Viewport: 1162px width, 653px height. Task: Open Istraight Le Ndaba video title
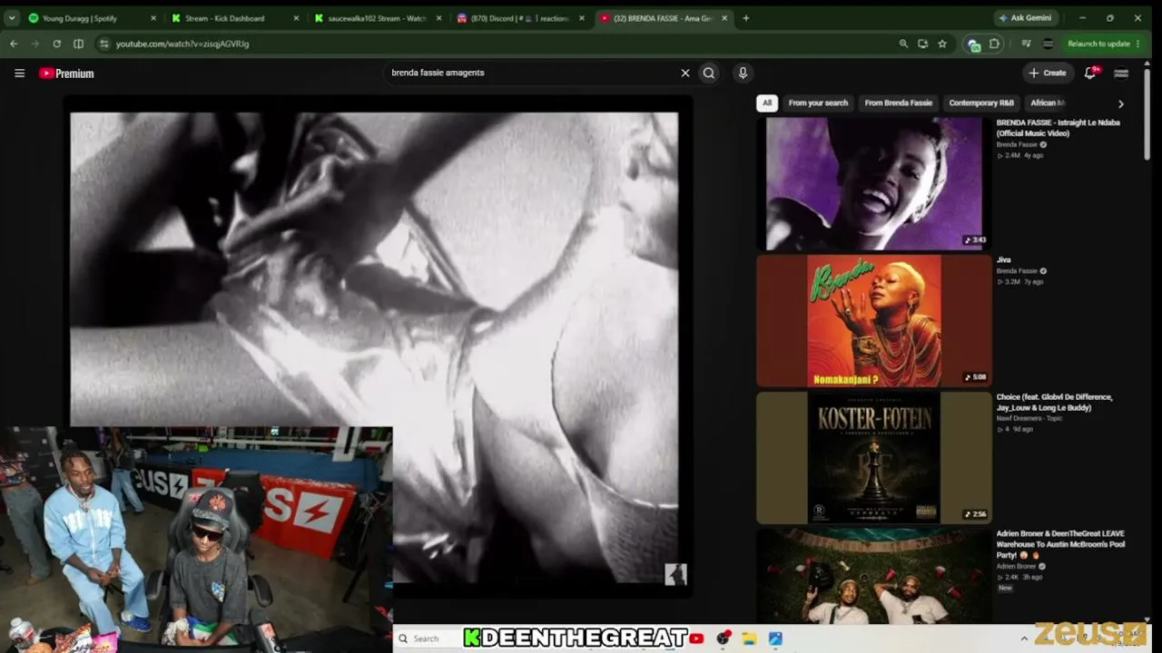(1059, 128)
